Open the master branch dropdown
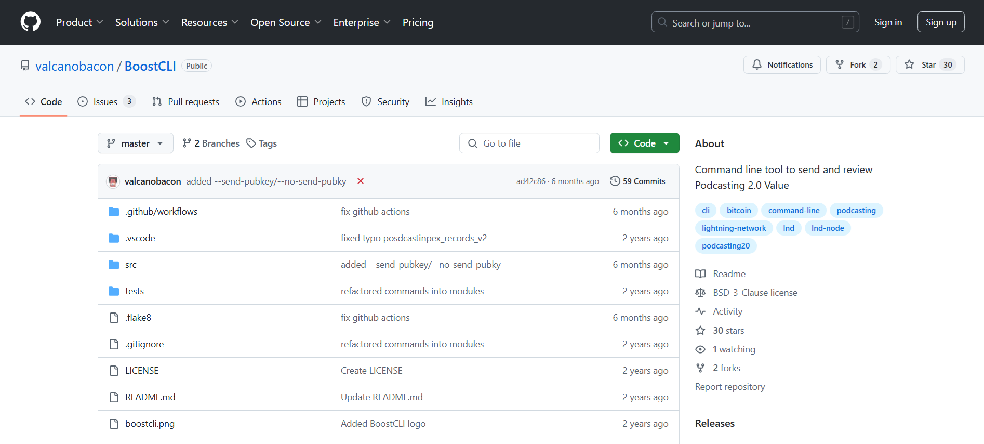This screenshot has width=984, height=444. point(135,143)
